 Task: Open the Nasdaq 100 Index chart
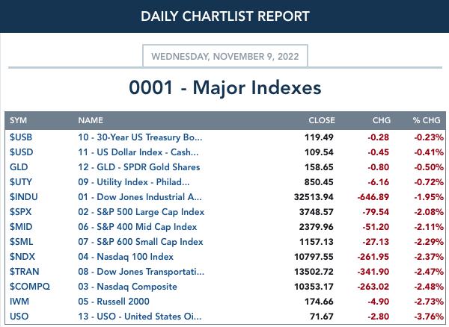click(126, 257)
